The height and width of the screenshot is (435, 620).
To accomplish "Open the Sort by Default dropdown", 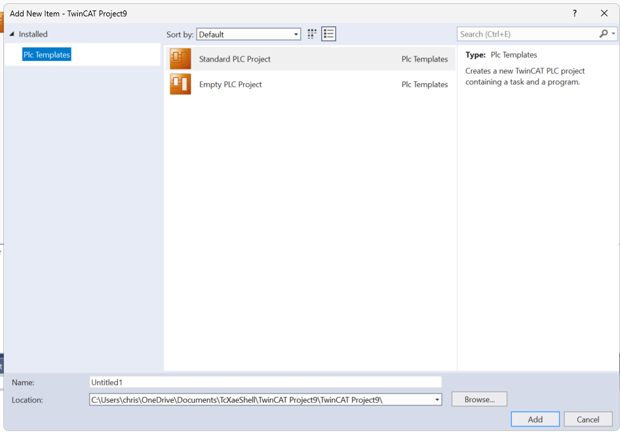I will coord(248,34).
